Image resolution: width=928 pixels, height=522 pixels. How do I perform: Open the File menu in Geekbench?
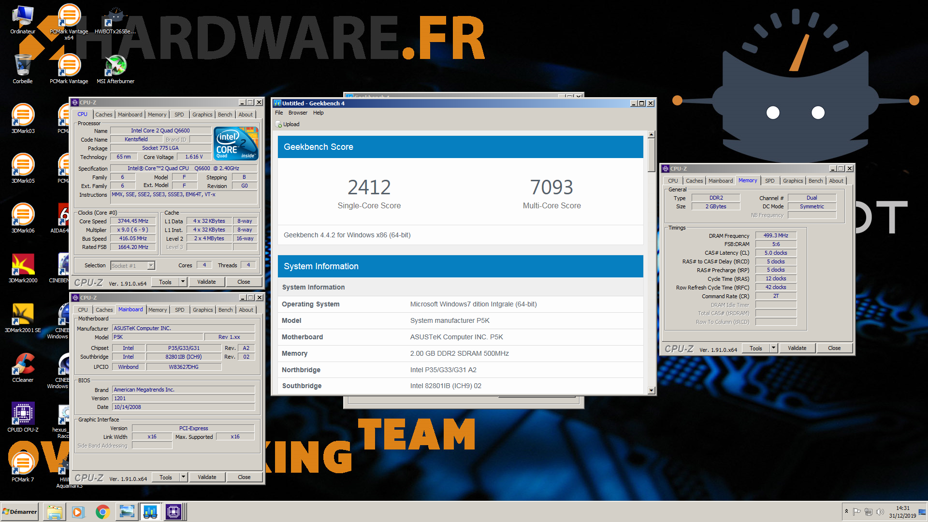pos(279,113)
